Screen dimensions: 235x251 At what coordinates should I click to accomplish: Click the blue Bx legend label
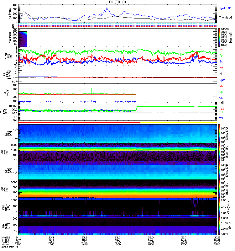(221, 61)
